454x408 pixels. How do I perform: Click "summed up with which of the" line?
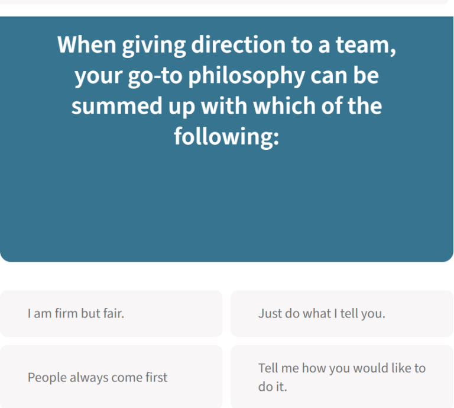coord(226,107)
